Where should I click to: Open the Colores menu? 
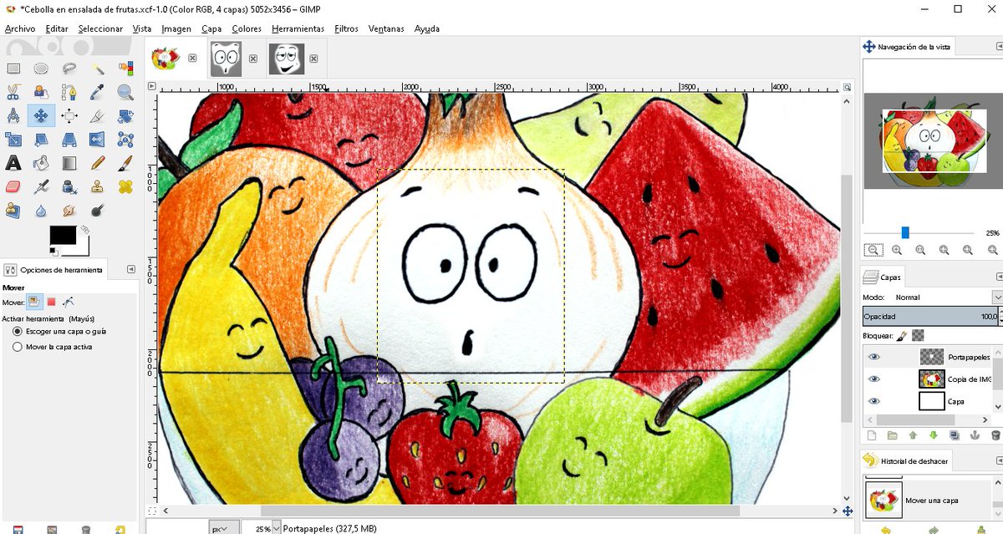[x=247, y=28]
